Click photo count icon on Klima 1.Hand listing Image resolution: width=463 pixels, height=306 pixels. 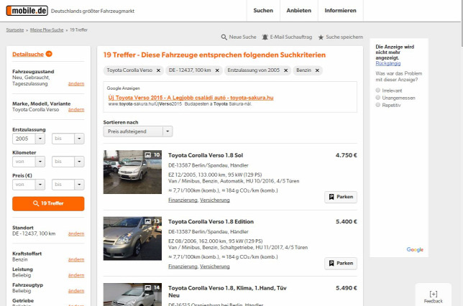[x=148, y=287]
